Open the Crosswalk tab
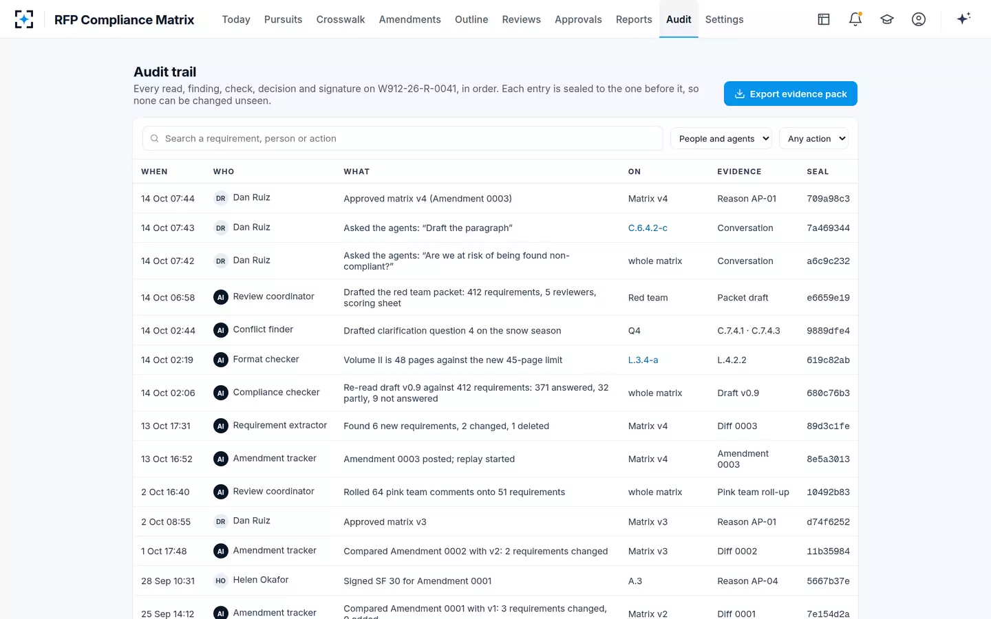The height and width of the screenshot is (619, 991). pos(341,19)
